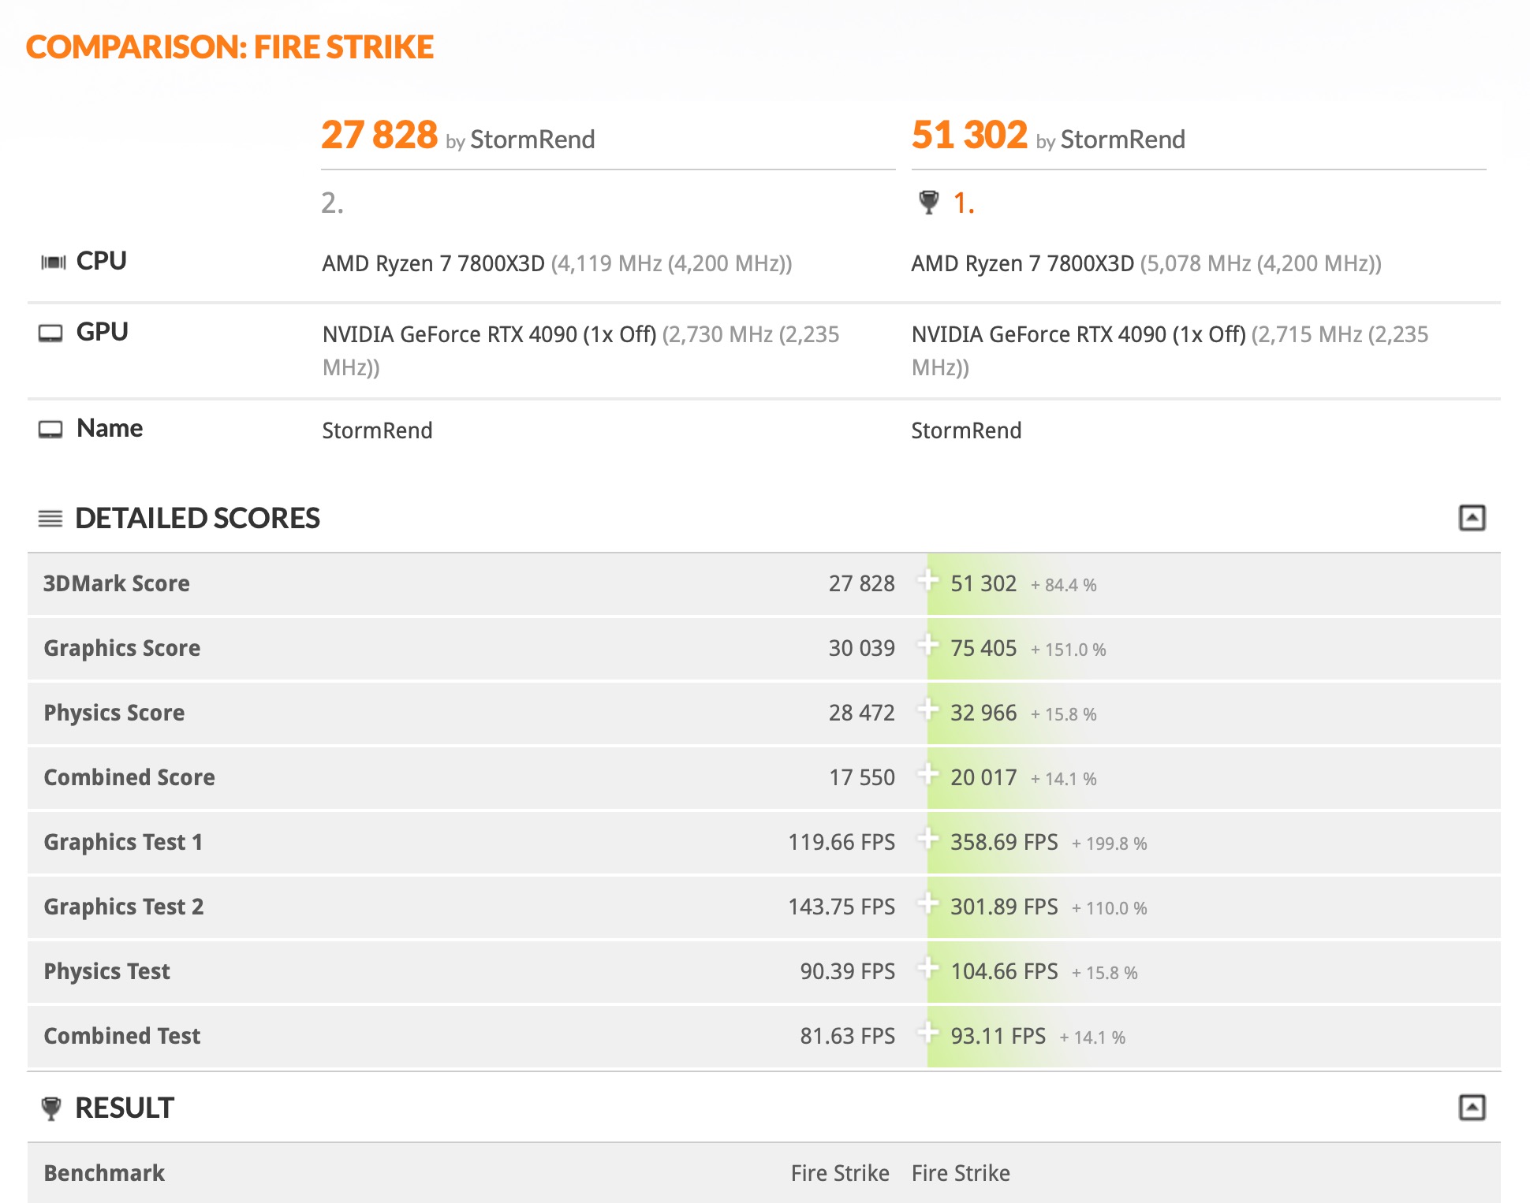The height and width of the screenshot is (1203, 1530).
Task: Click the plus icon in Physics Score row
Action: (x=928, y=710)
